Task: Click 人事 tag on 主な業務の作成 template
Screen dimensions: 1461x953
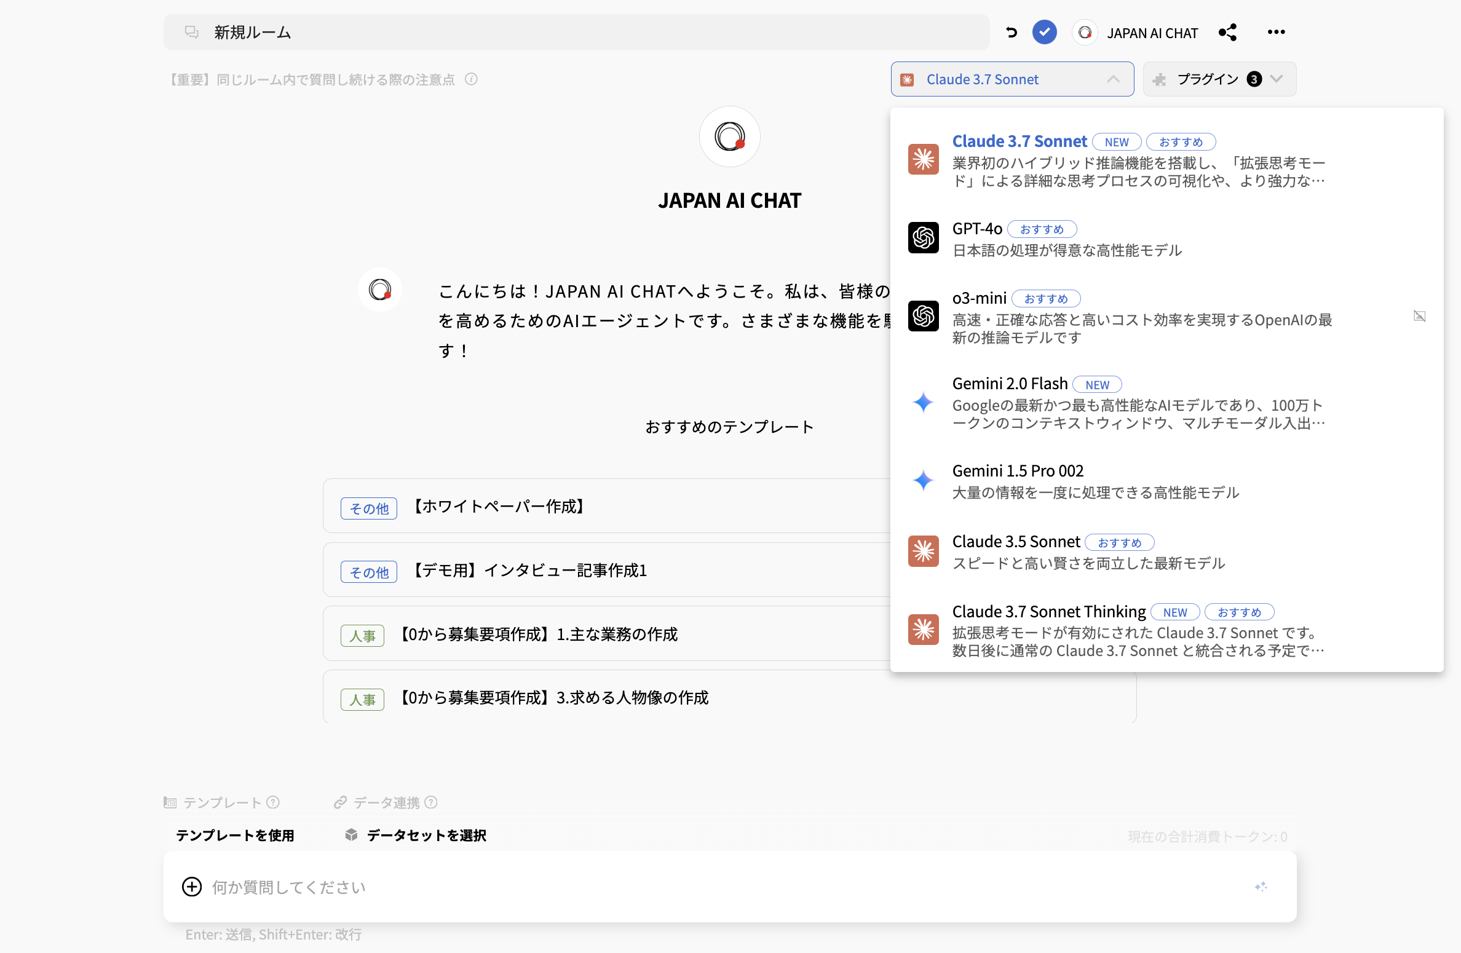Action: (362, 636)
